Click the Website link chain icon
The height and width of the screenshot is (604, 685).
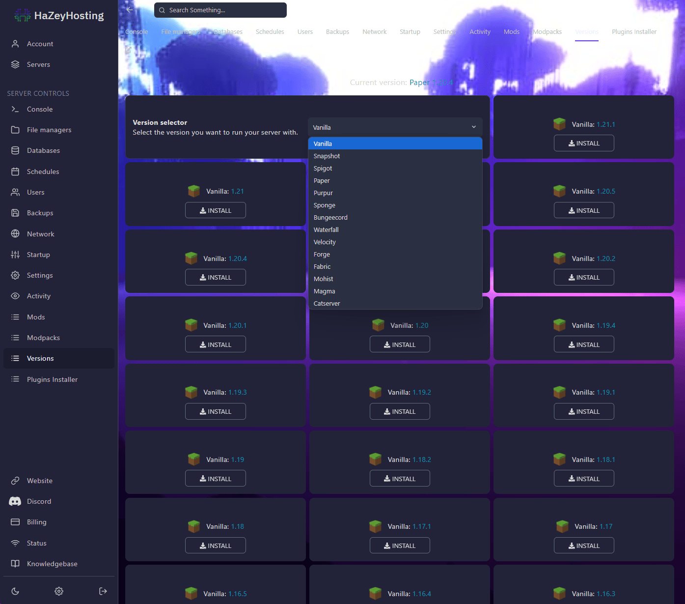click(x=15, y=481)
